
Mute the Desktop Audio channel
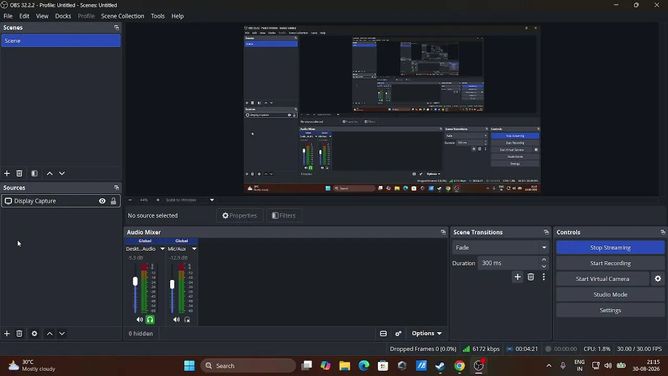pos(139,320)
